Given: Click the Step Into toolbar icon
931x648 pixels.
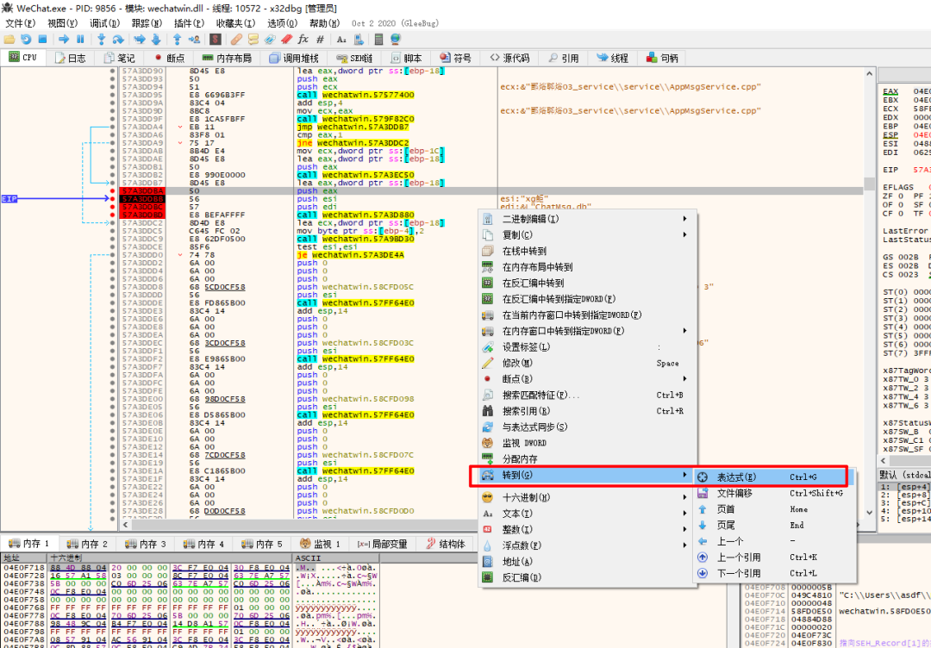Looking at the screenshot, I should coord(102,39).
